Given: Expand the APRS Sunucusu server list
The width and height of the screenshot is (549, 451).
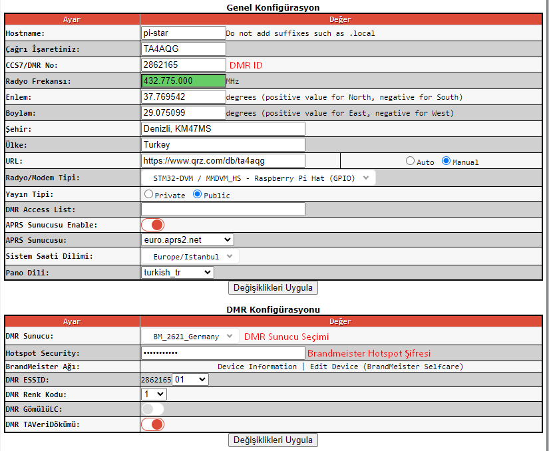Looking at the screenshot, I should 187,239.
